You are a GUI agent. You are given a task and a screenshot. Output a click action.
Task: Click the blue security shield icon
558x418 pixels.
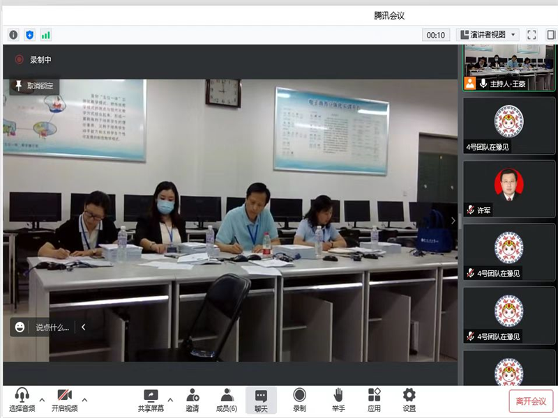coord(29,35)
